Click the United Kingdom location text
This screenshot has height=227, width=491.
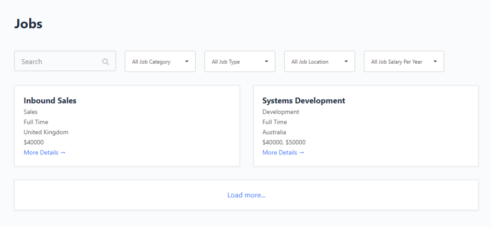[46, 132]
